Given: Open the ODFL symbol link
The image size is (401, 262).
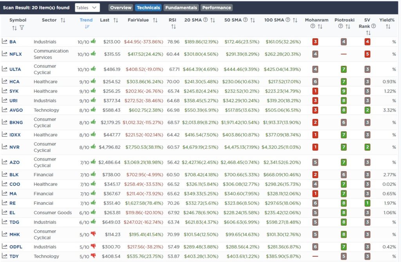Looking at the screenshot, I should click(x=16, y=247).
